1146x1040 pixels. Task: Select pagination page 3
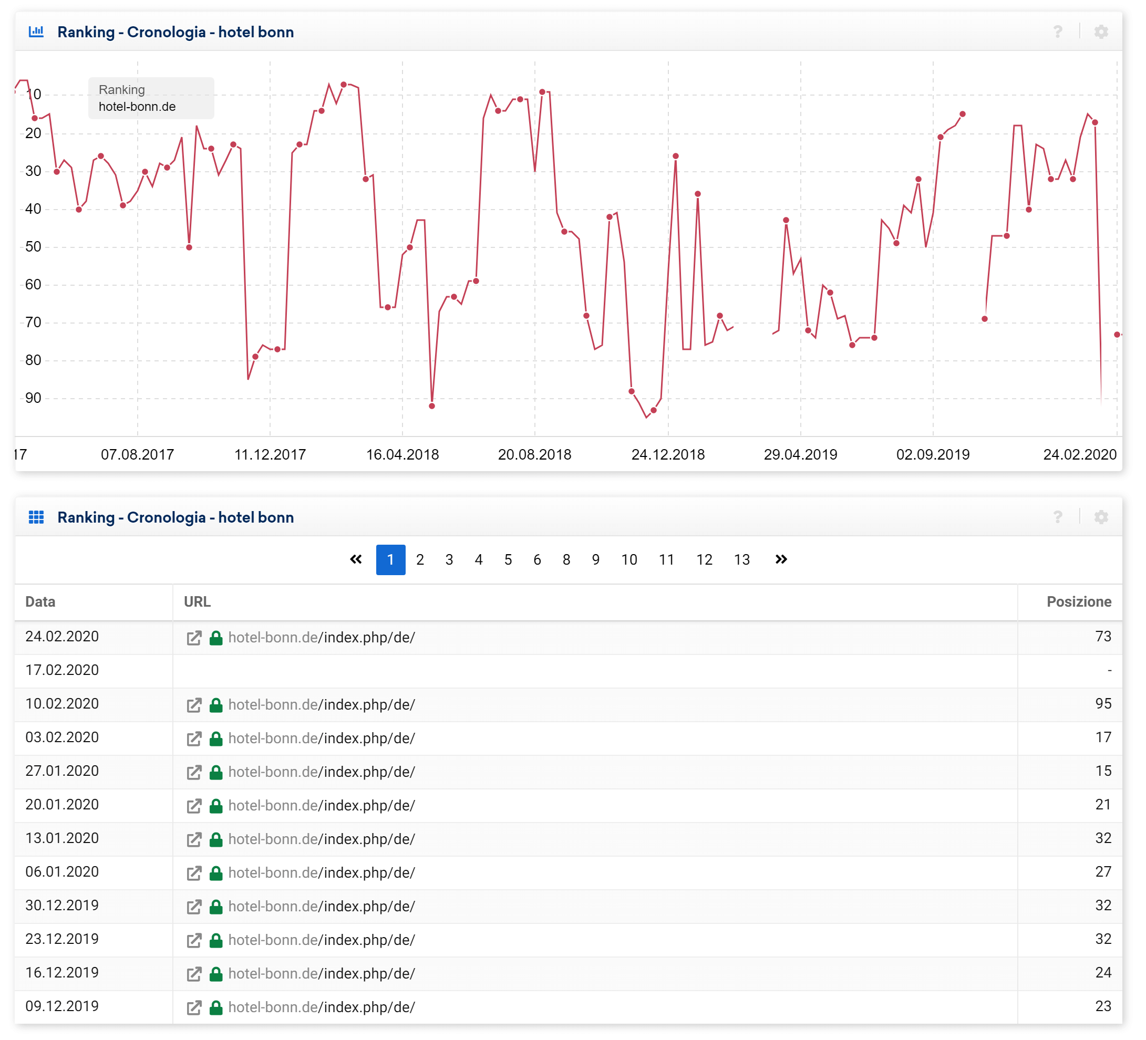pos(449,560)
